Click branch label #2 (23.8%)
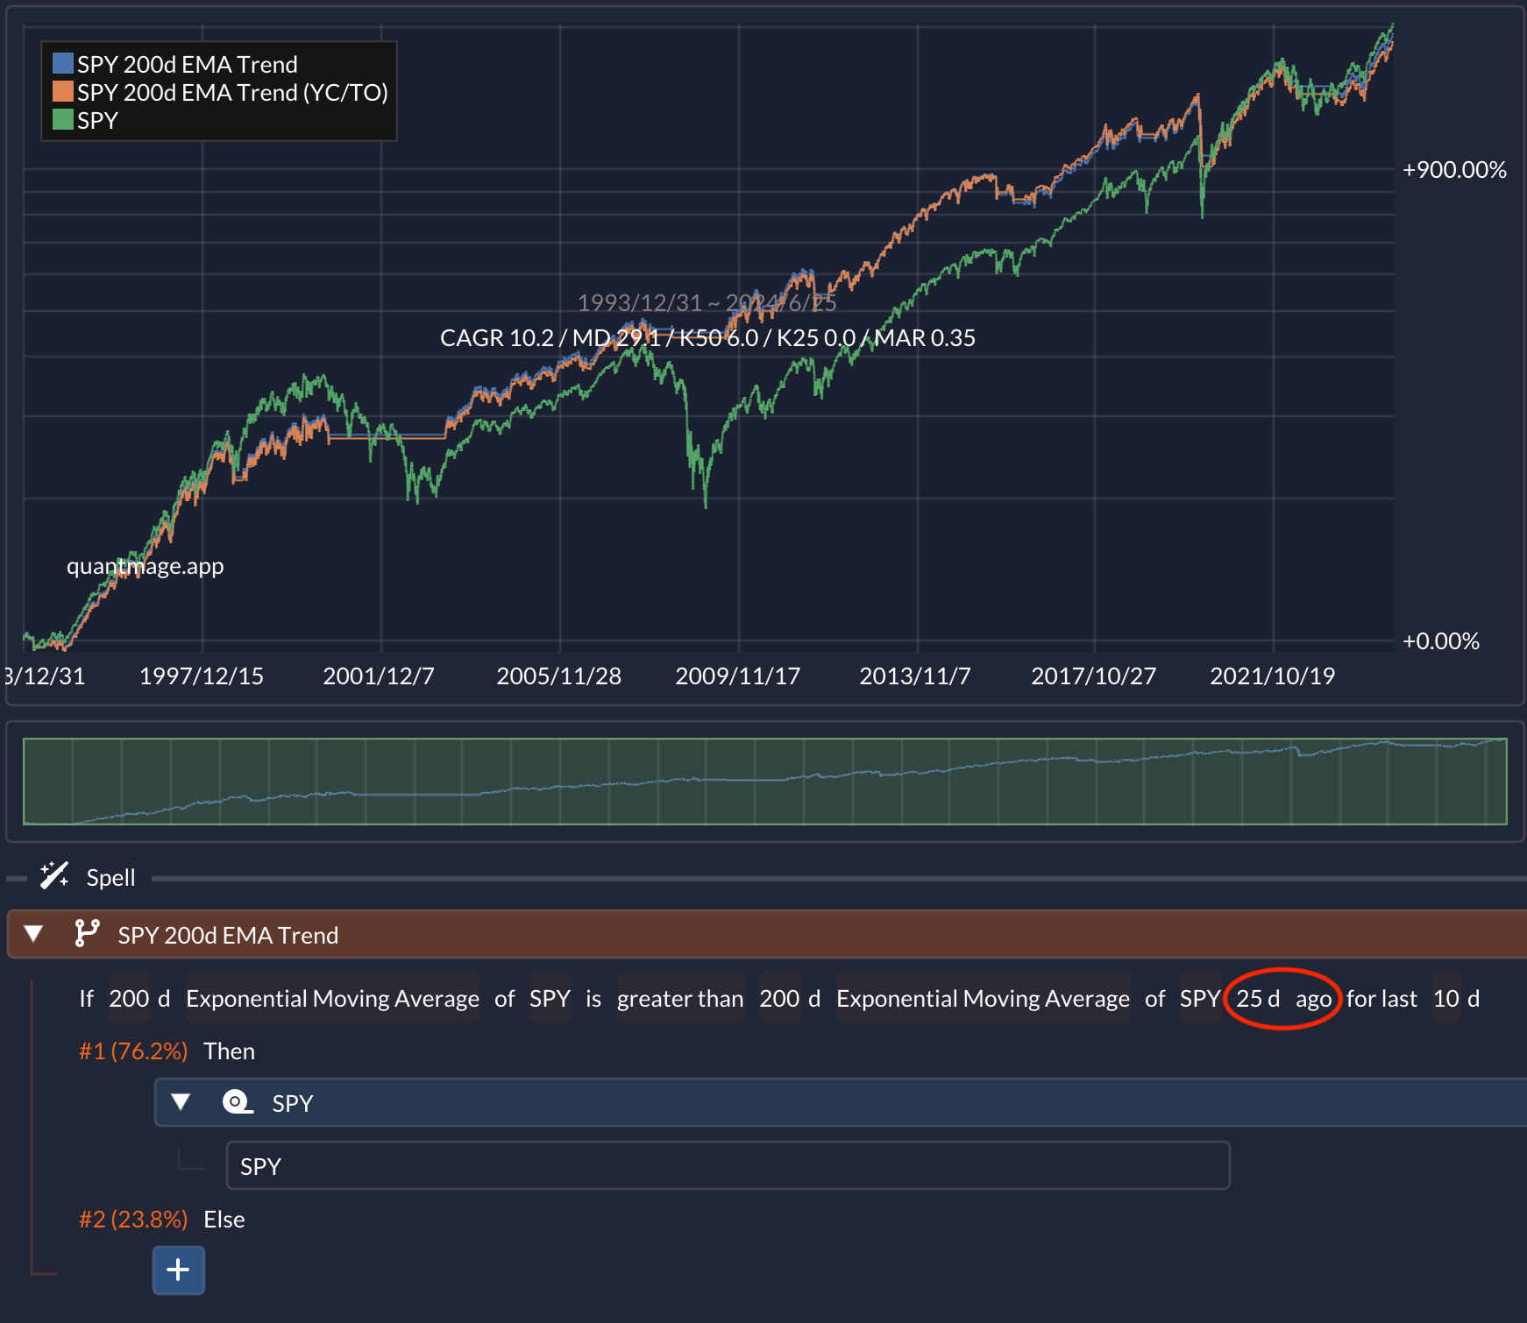1527x1323 pixels. (133, 1220)
